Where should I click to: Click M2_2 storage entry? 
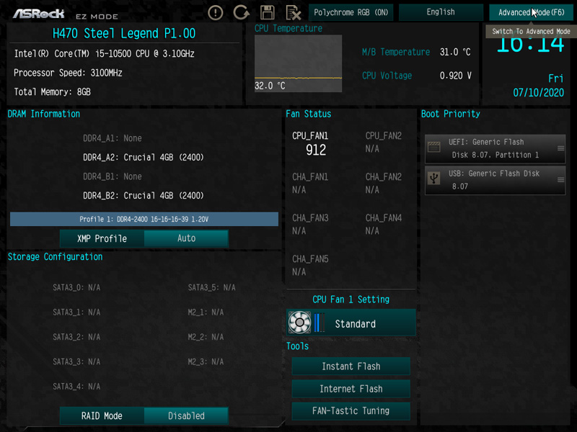point(206,337)
